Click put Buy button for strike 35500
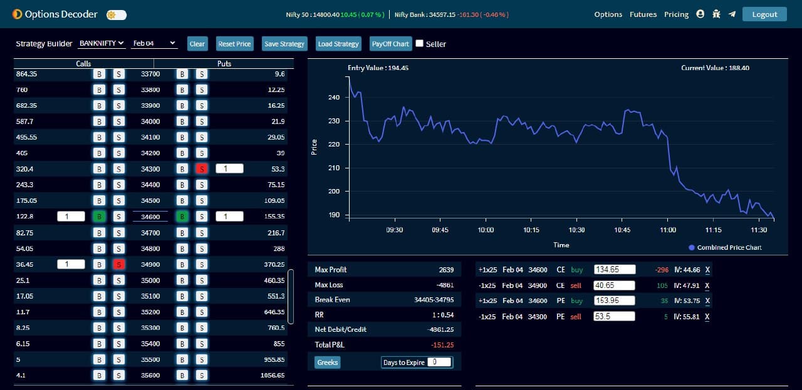 (x=182, y=359)
